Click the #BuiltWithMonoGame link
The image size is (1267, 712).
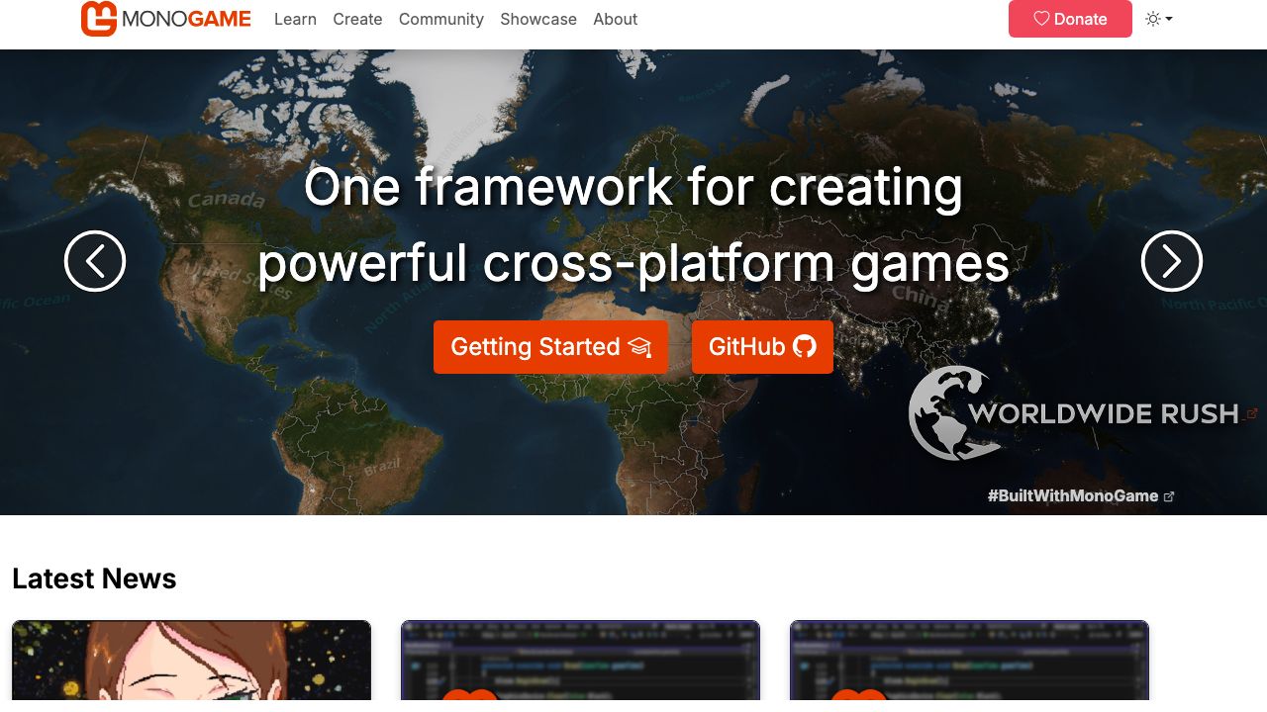click(1081, 496)
